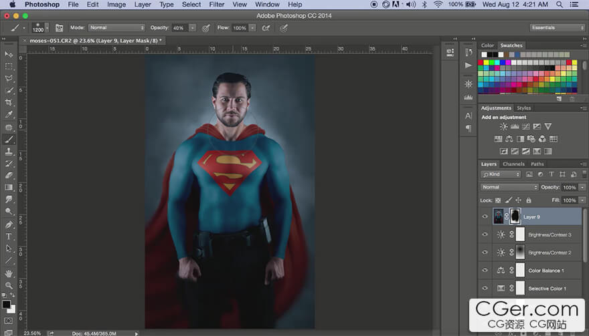Hide Layer 9 visibility eye

(485, 216)
